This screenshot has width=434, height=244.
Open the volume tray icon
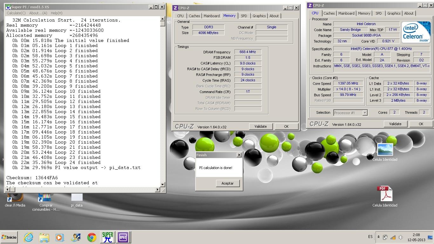click(x=401, y=237)
